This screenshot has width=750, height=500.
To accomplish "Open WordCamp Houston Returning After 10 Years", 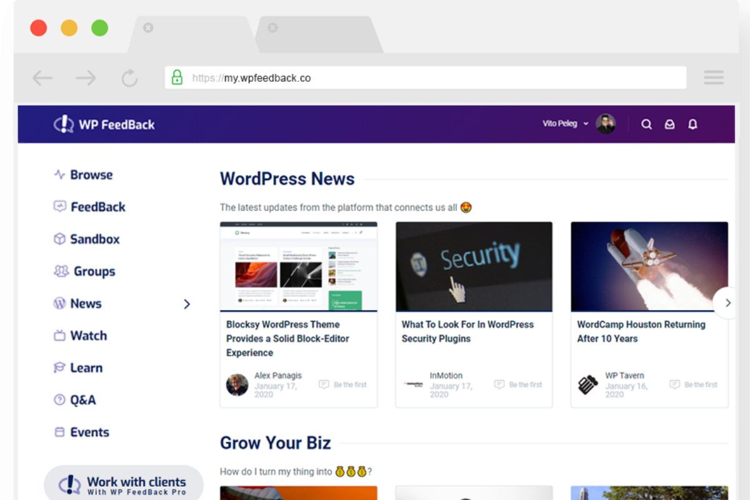I will point(641,332).
